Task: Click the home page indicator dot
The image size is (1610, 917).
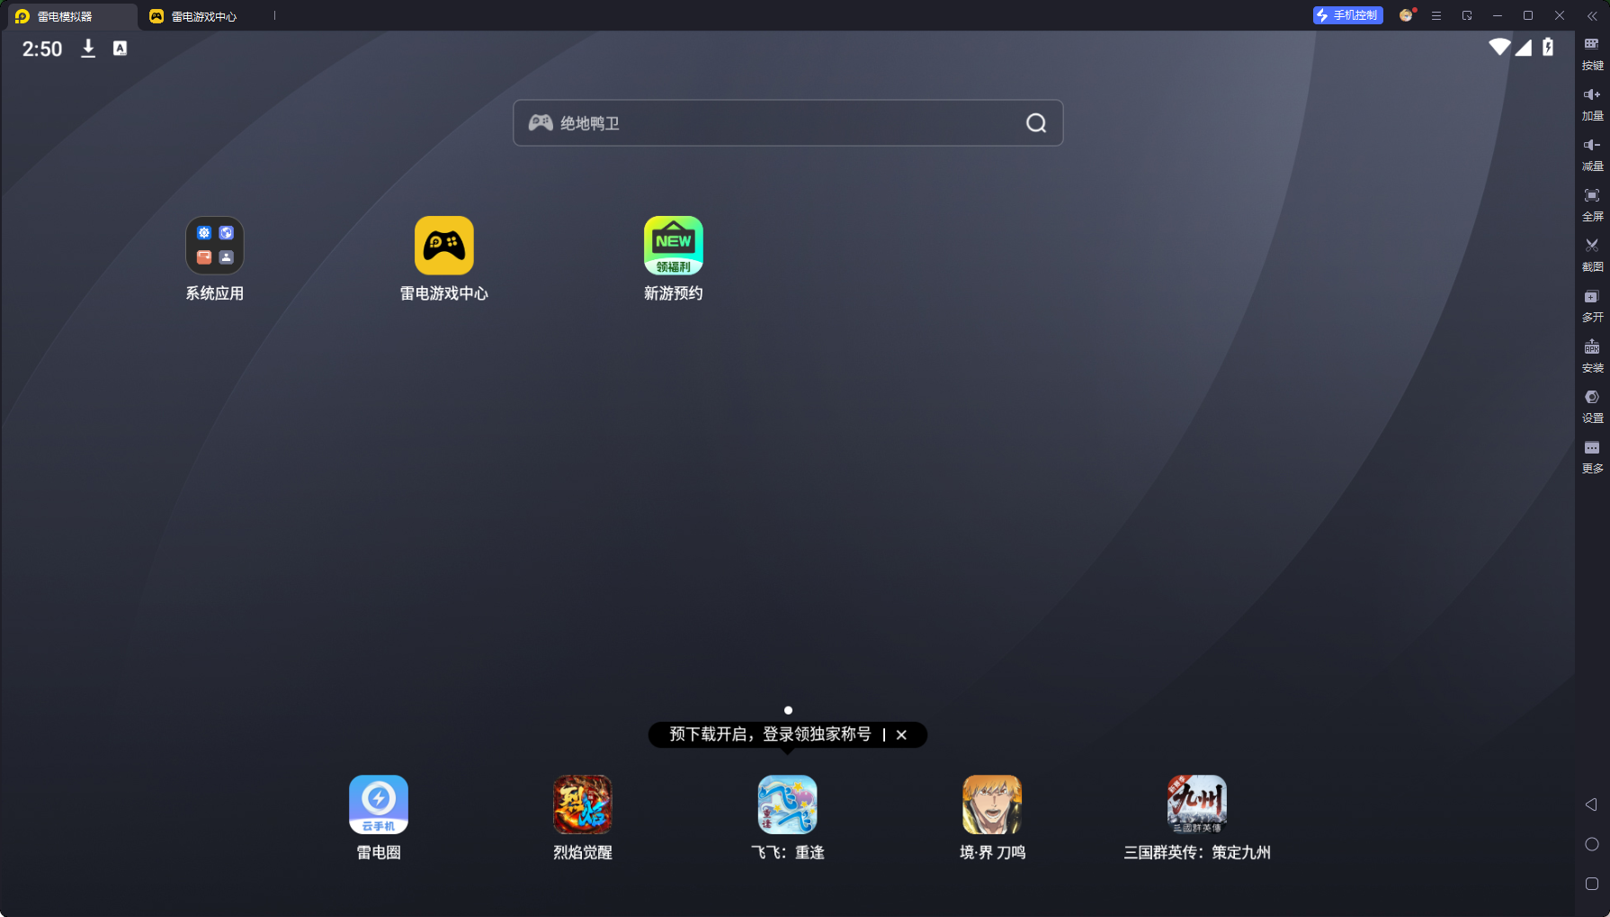Action: pos(788,710)
